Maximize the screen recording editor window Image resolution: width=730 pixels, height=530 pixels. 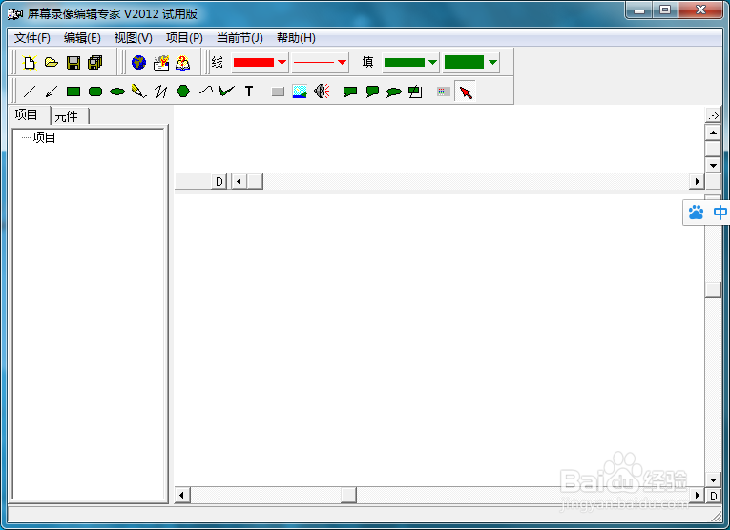(x=665, y=10)
